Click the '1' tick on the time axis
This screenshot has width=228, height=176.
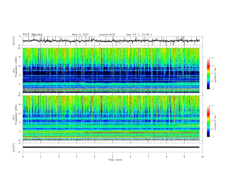coord(41,157)
